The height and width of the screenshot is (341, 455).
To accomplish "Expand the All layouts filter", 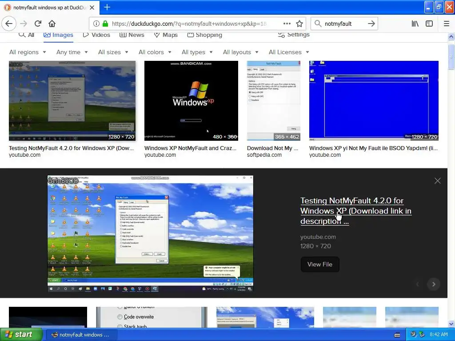I will pyautogui.click(x=240, y=52).
